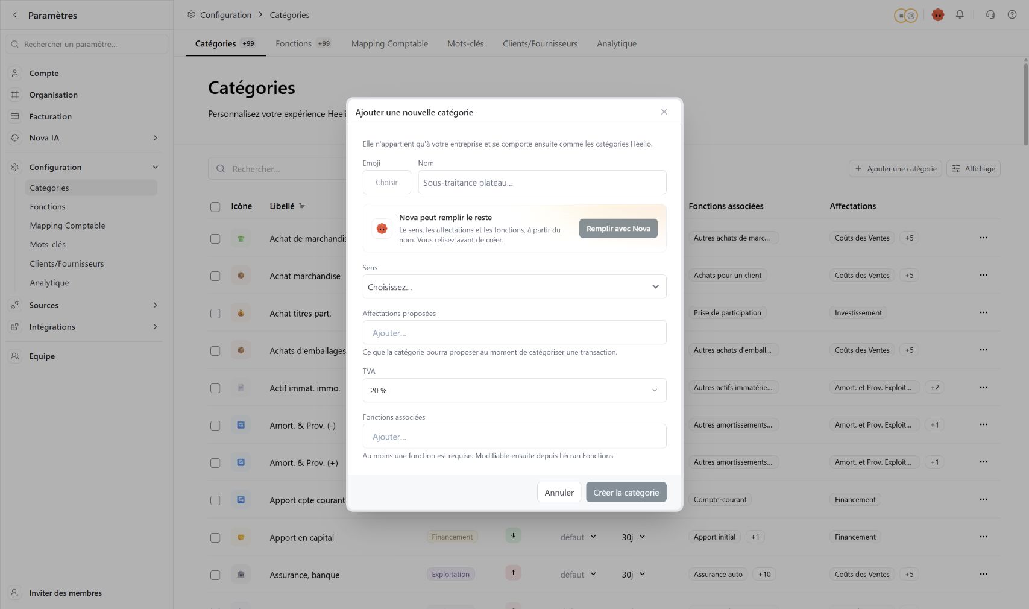Check the Achat de marchandis row checkbox
This screenshot has width=1029, height=609.
pyautogui.click(x=215, y=239)
